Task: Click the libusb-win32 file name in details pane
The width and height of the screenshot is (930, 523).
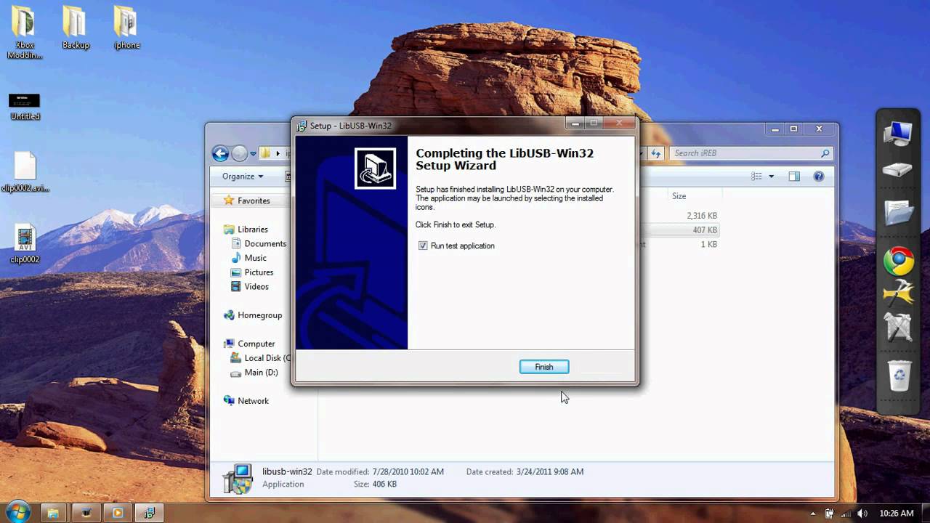Action: [287, 471]
